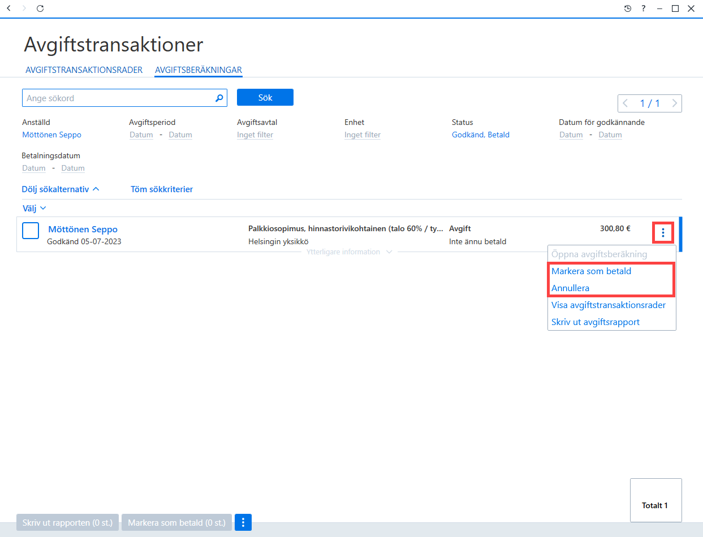The image size is (703, 537).
Task: Open the Välj selection dropdown
Action: click(x=34, y=209)
